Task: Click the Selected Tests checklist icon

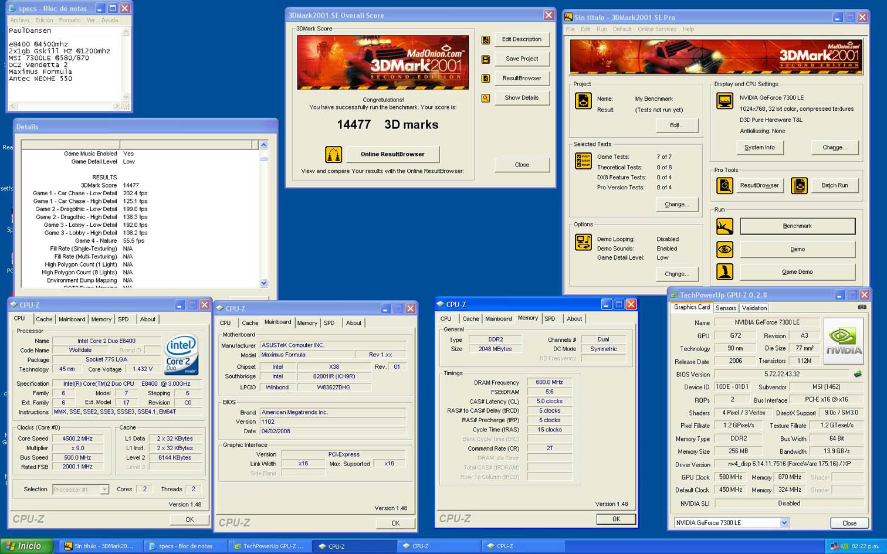Action: tap(583, 161)
